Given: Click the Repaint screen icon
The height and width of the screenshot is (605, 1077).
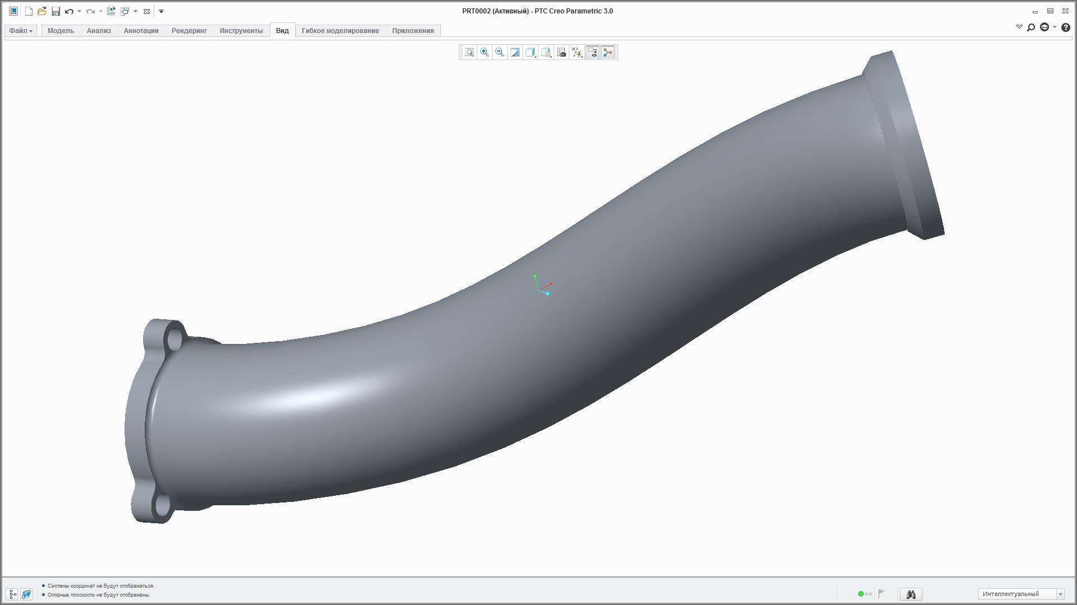Looking at the screenshot, I should pyautogui.click(x=515, y=53).
